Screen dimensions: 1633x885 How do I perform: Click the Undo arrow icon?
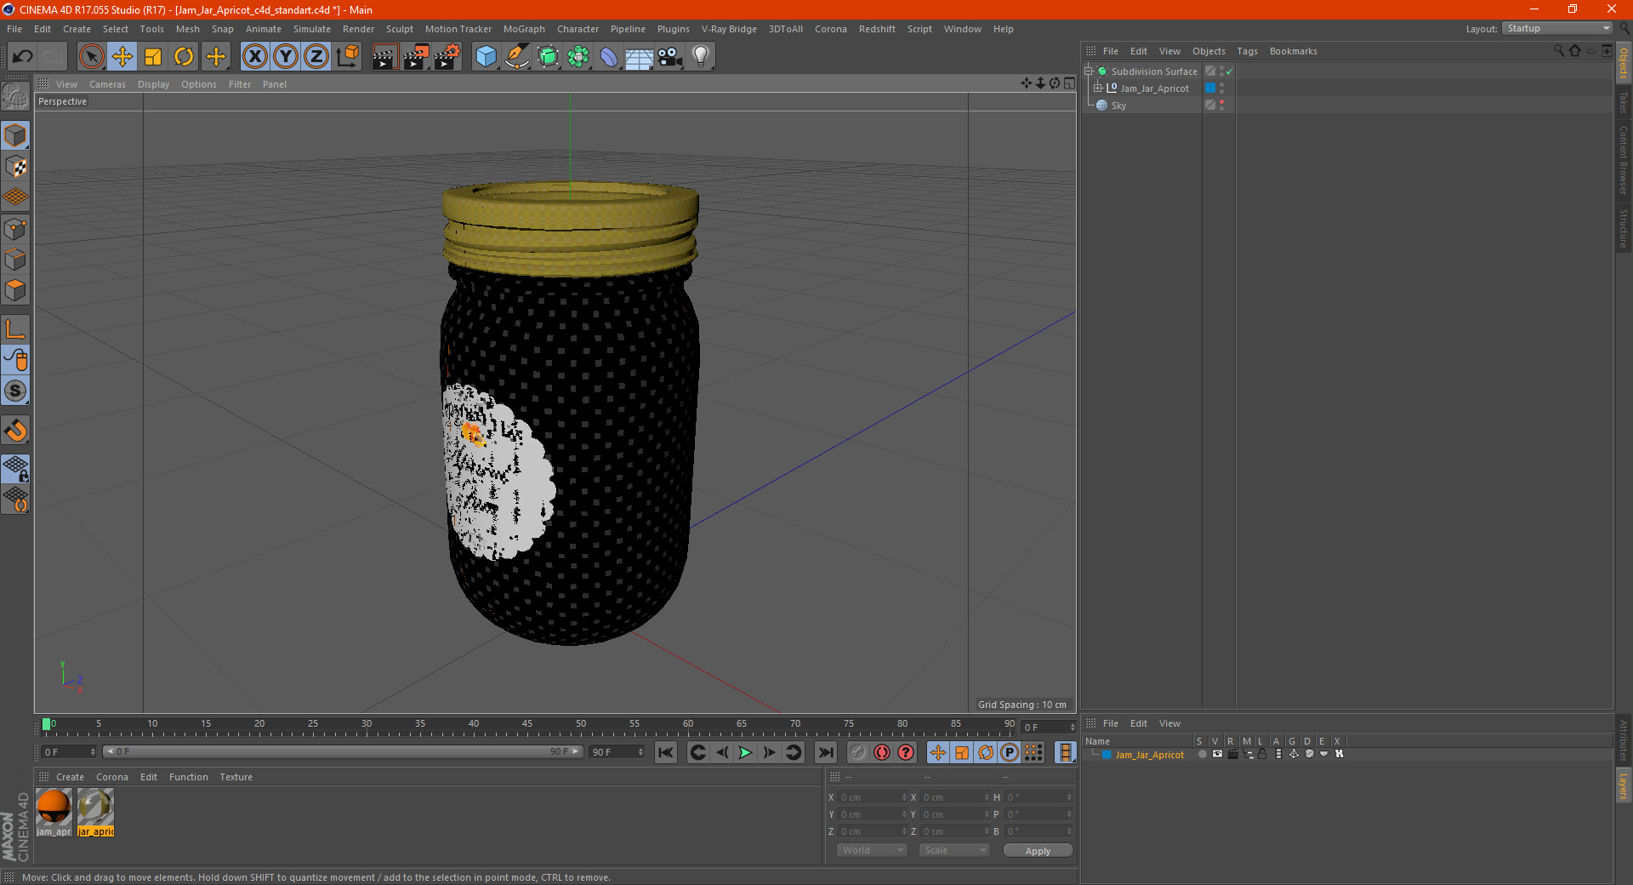(x=22, y=57)
